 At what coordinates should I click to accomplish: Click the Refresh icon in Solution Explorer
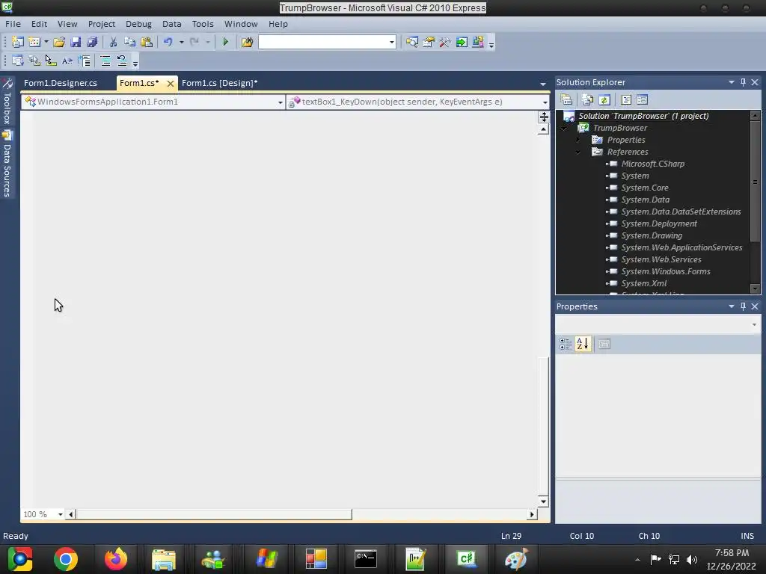click(x=604, y=99)
